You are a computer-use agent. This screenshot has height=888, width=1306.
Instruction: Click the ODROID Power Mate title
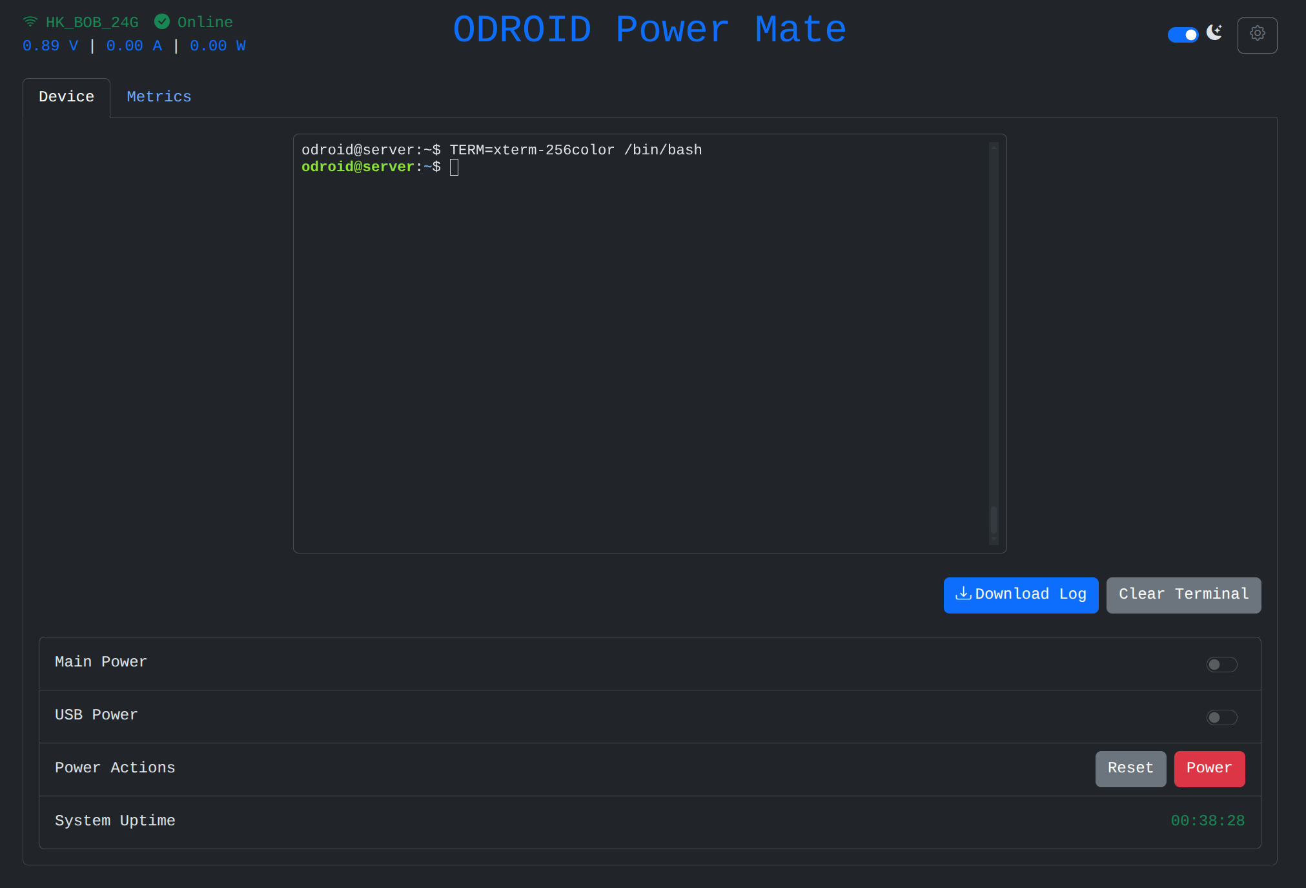point(649,30)
